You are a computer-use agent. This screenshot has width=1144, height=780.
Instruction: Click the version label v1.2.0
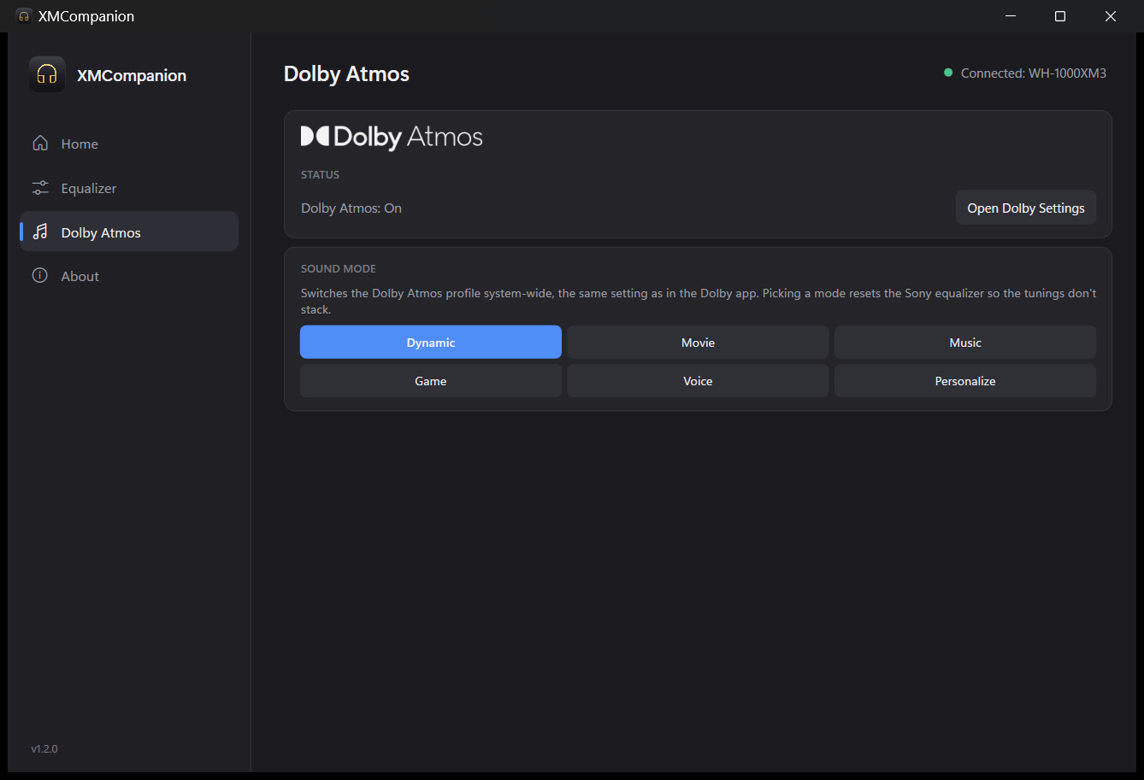[x=44, y=748]
